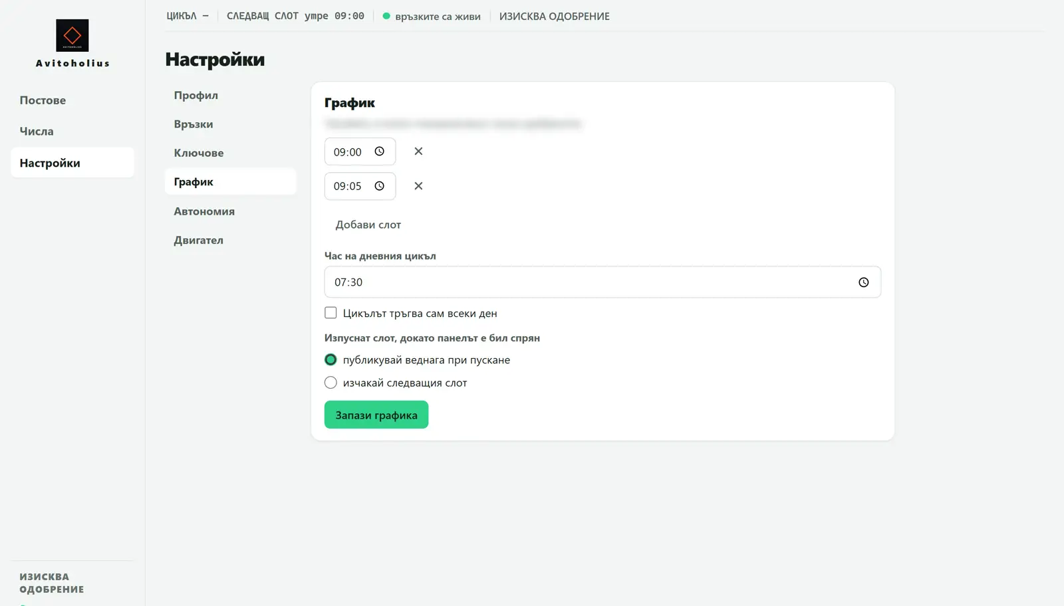Save schedule with 'Запази графика'
This screenshot has height=606, width=1064.
click(x=376, y=415)
